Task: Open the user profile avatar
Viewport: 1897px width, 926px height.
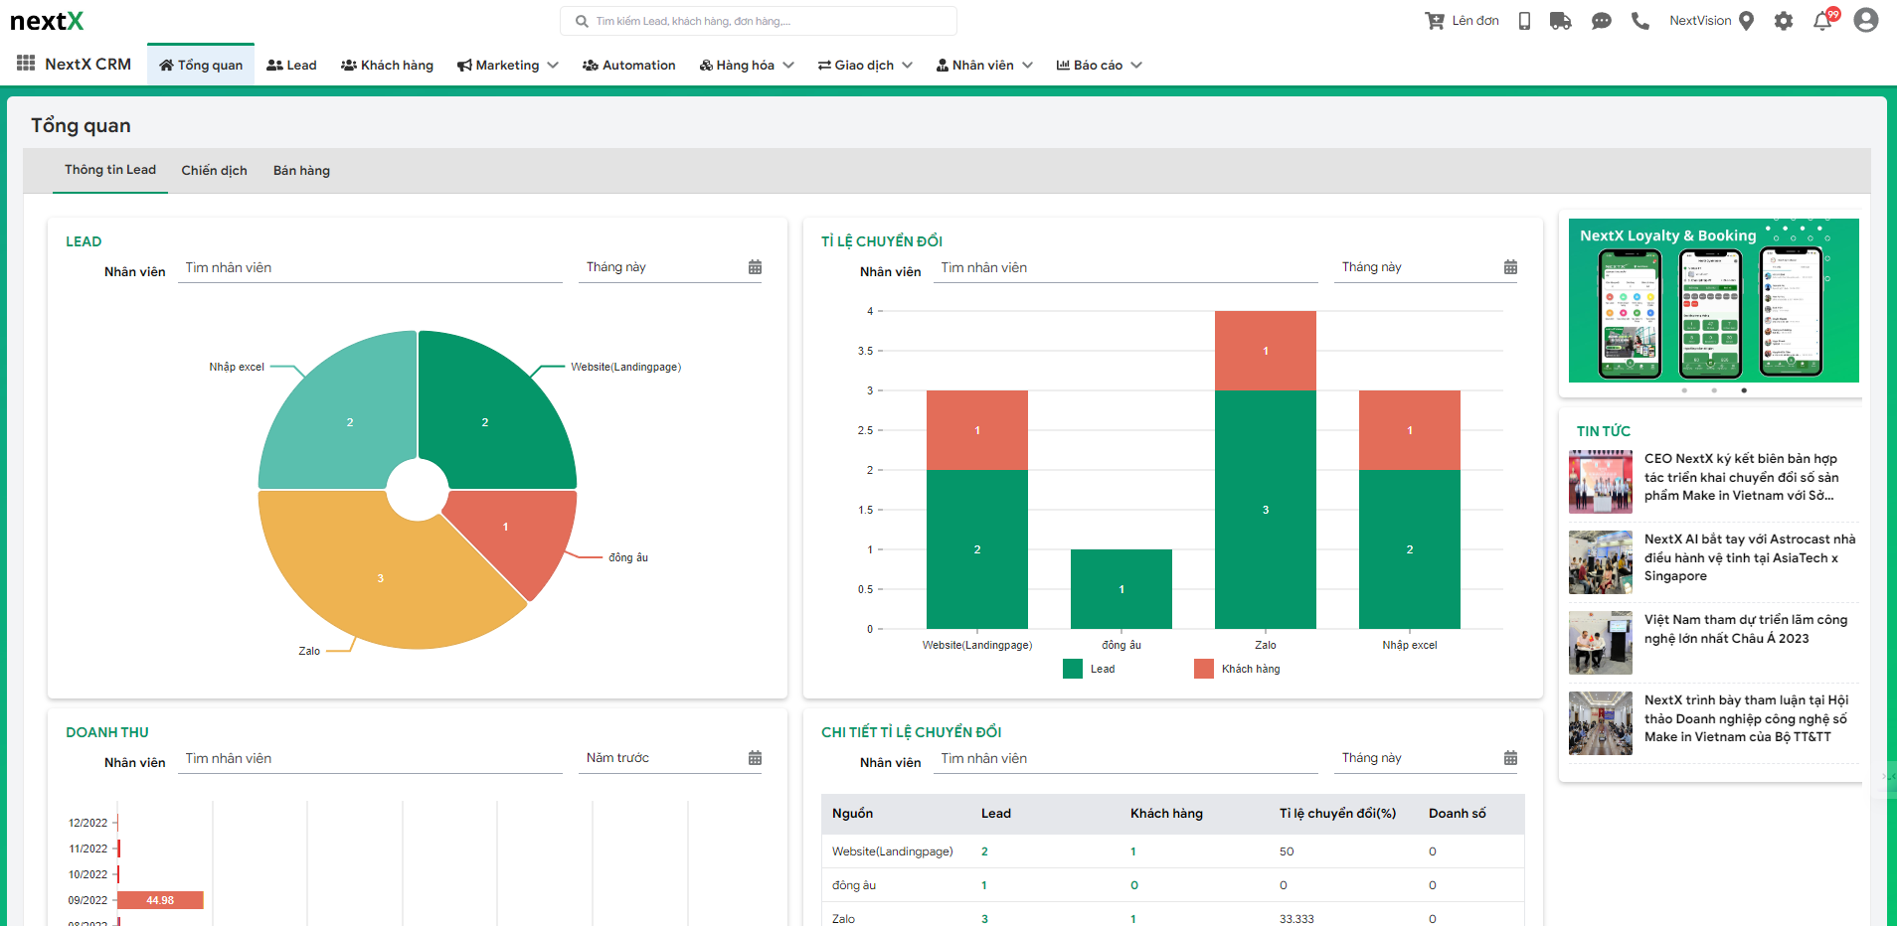Action: point(1866,21)
